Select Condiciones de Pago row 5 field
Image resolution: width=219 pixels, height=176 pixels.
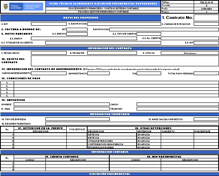point(117,96)
